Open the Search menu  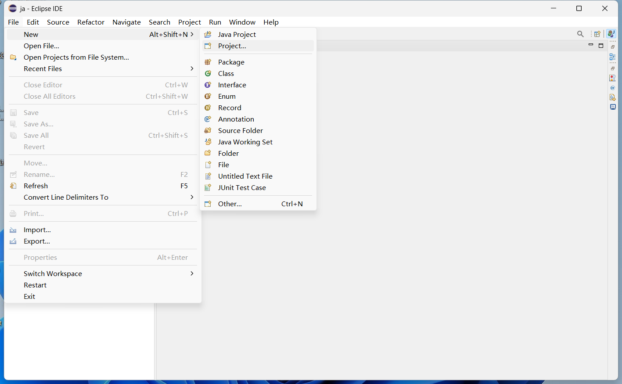pyautogui.click(x=159, y=22)
